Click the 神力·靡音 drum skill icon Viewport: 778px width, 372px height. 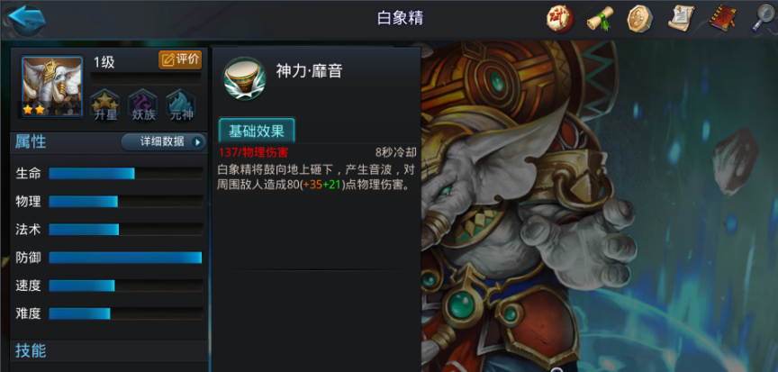point(244,79)
